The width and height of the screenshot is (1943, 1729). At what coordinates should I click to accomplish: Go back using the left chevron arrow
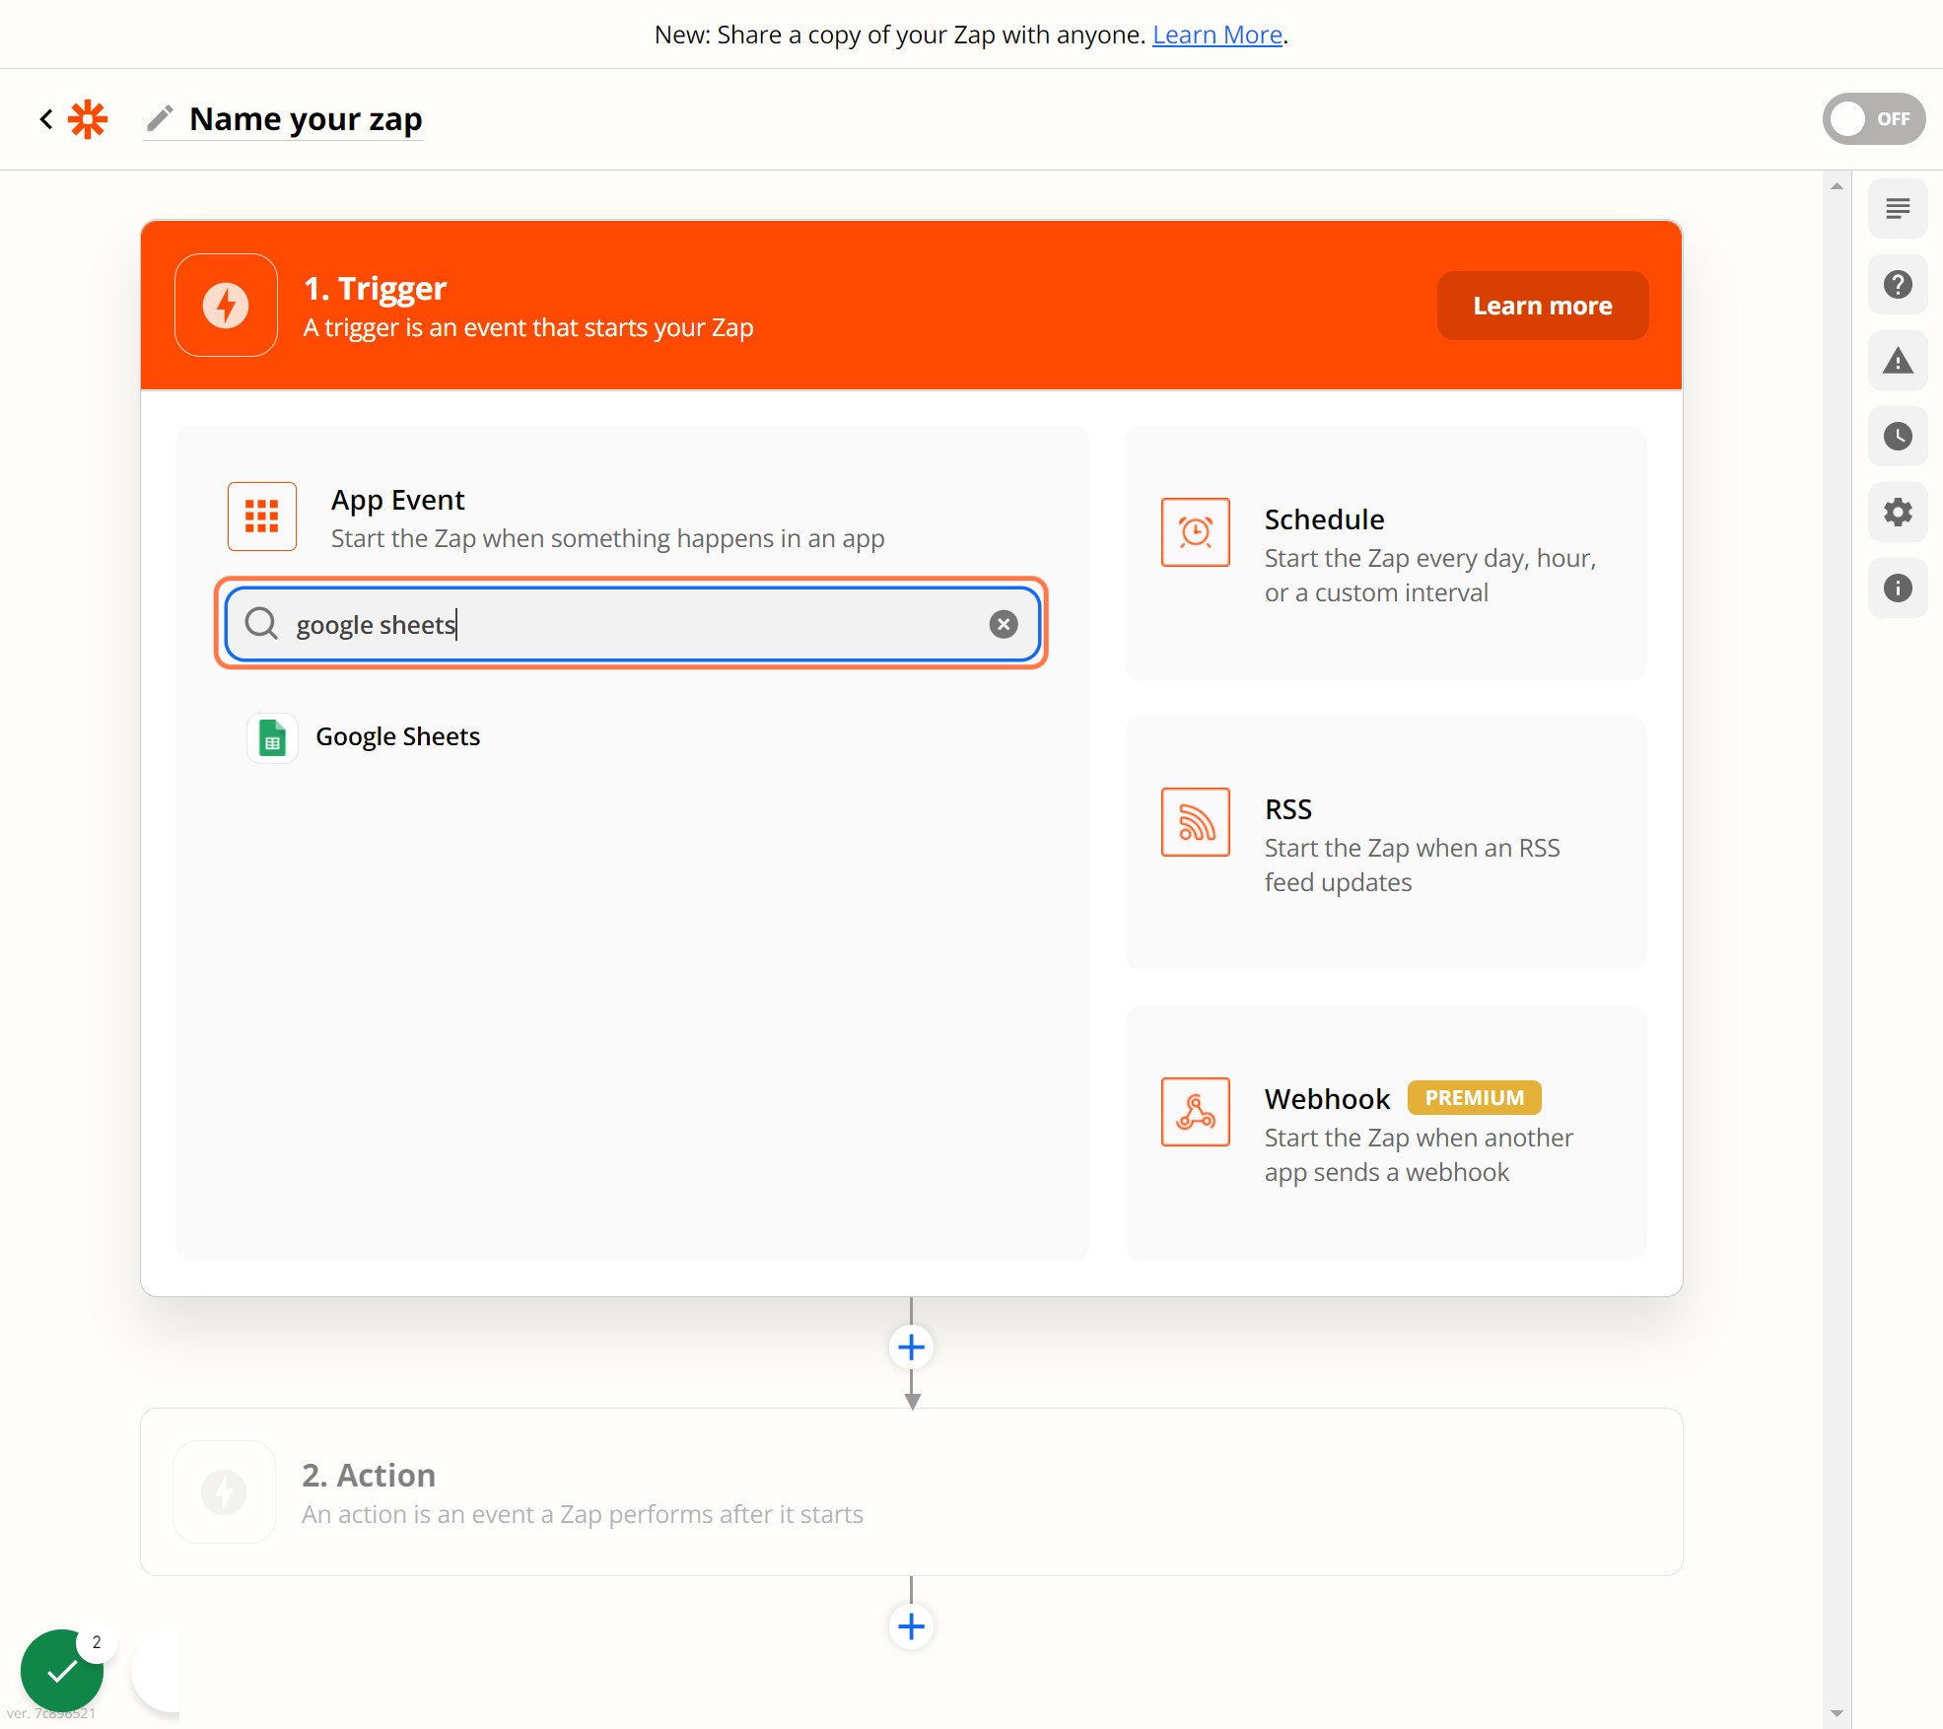pyautogui.click(x=46, y=119)
